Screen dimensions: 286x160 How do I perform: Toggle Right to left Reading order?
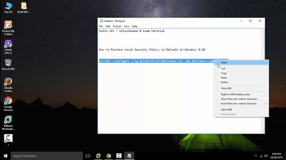click(x=241, y=94)
